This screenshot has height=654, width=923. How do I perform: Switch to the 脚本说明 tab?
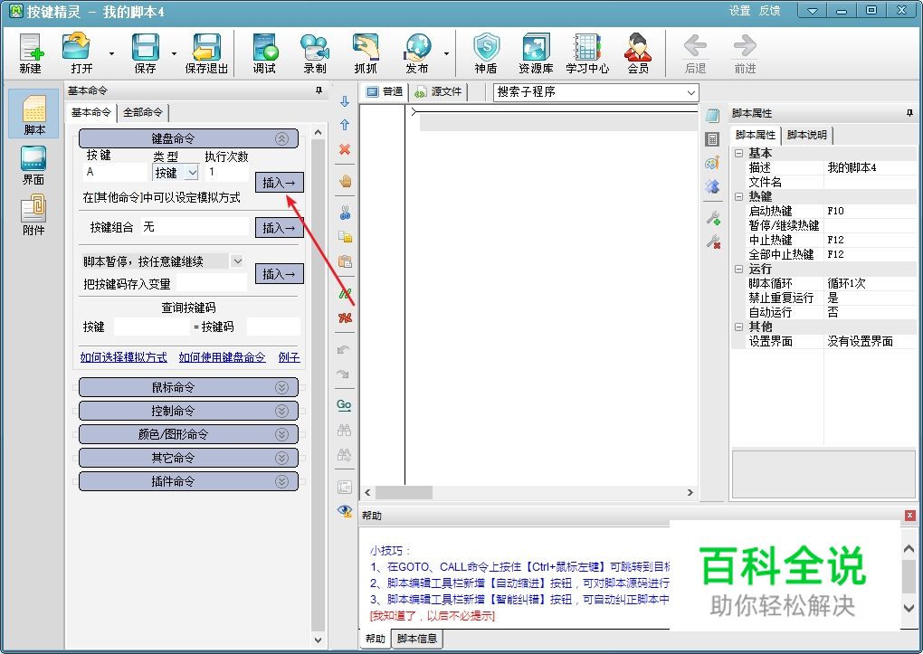806,136
